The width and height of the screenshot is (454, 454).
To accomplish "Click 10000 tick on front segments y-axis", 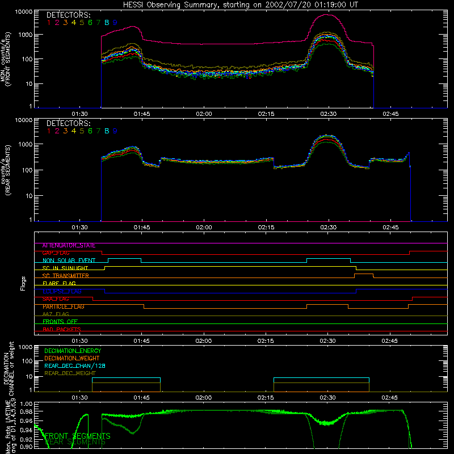I will 23,12.
